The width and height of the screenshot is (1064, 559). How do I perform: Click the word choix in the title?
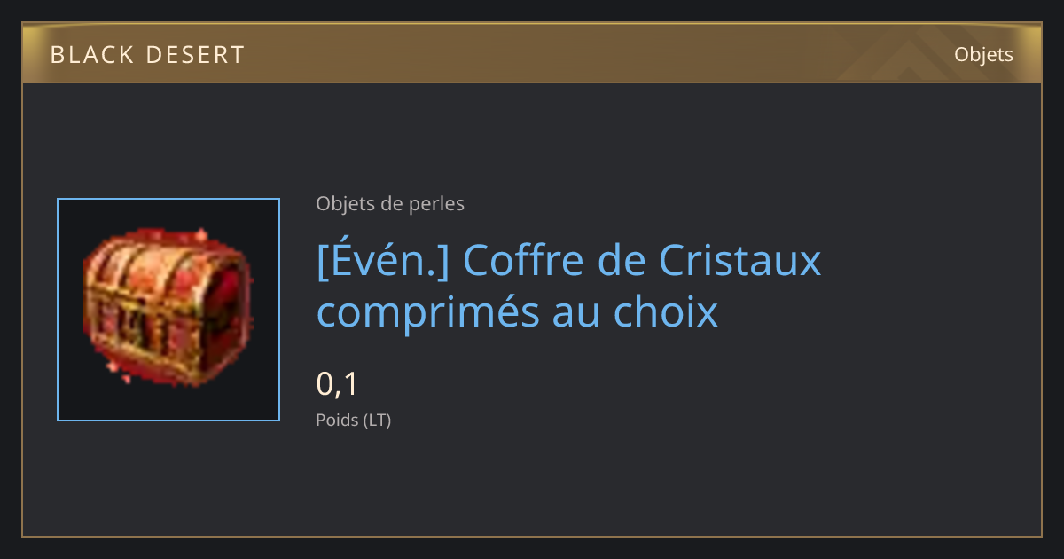[666, 312]
